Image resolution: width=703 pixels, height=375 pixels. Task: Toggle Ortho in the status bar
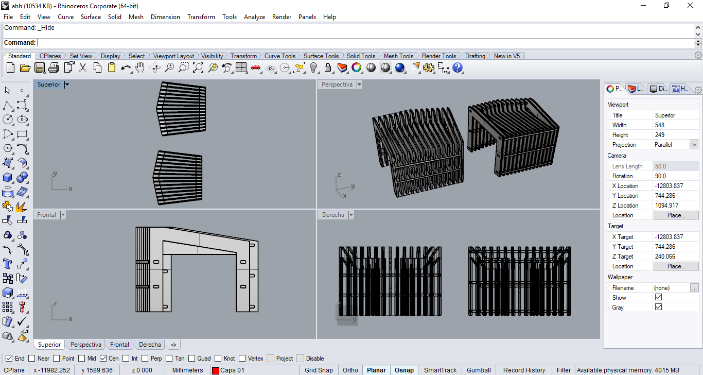tap(350, 370)
